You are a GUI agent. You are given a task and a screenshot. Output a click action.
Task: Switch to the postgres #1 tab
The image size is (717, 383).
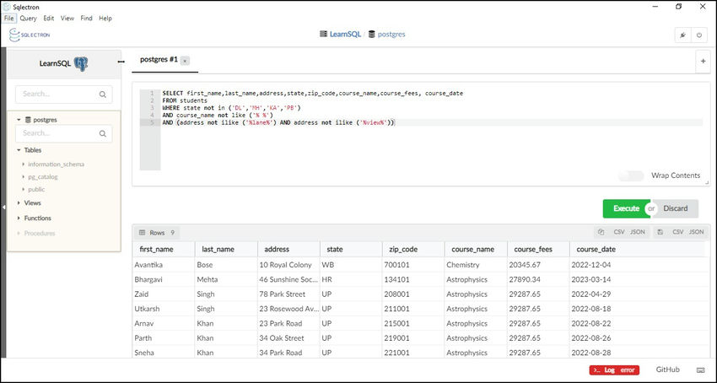point(159,60)
